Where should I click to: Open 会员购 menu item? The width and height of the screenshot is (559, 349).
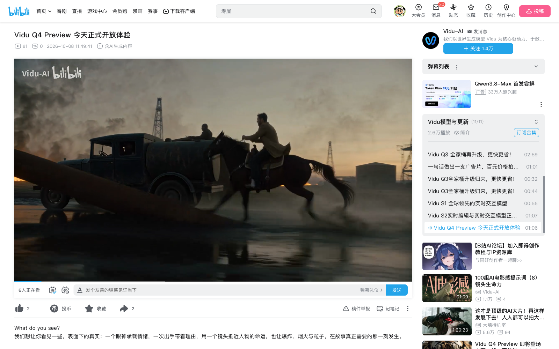[120, 11]
